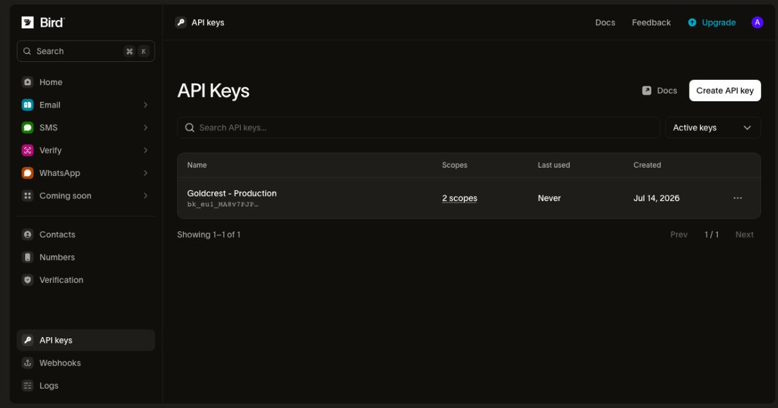Open Verification page from sidebar
The width and height of the screenshot is (778, 408).
click(86, 280)
